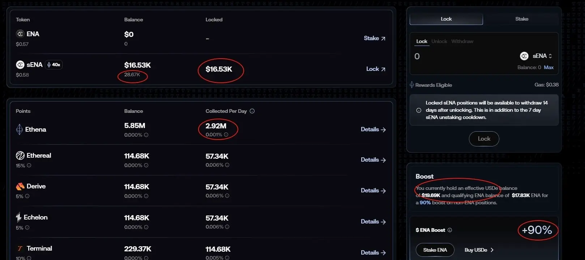Viewport: 585px width, 260px height.
Task: Select the Withdraw sub-tab
Action: (462, 41)
